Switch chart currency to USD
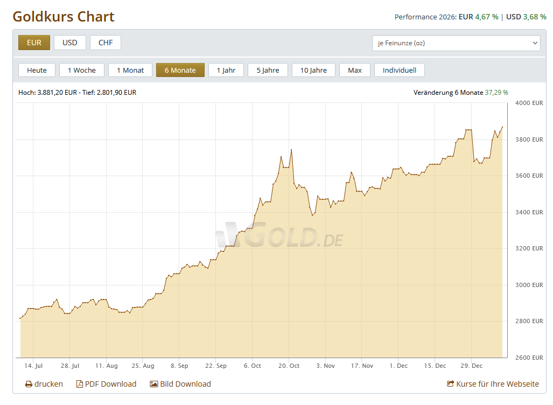553x405 pixels. tap(70, 43)
